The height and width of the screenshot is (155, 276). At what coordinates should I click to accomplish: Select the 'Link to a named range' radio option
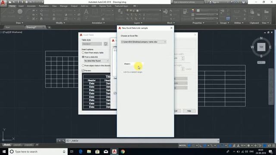(122, 72)
